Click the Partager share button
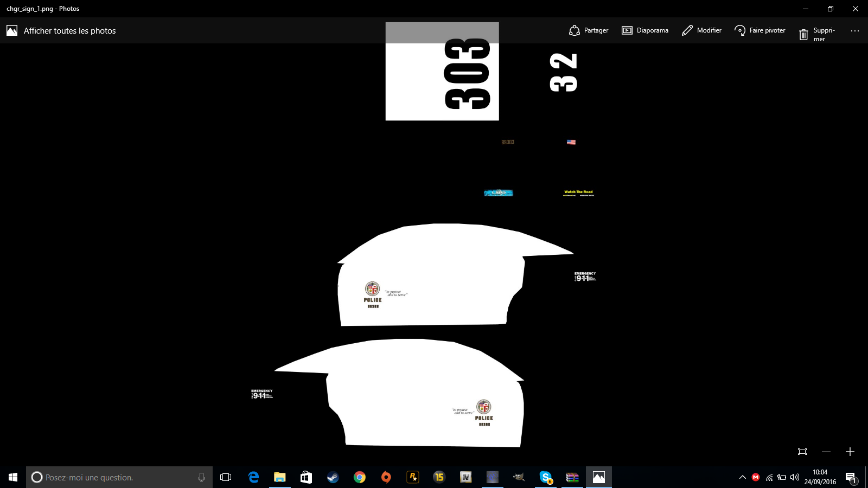Image resolution: width=868 pixels, height=488 pixels. pos(589,30)
